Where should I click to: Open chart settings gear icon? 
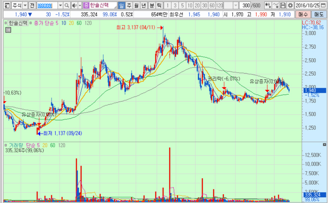coord(290,5)
